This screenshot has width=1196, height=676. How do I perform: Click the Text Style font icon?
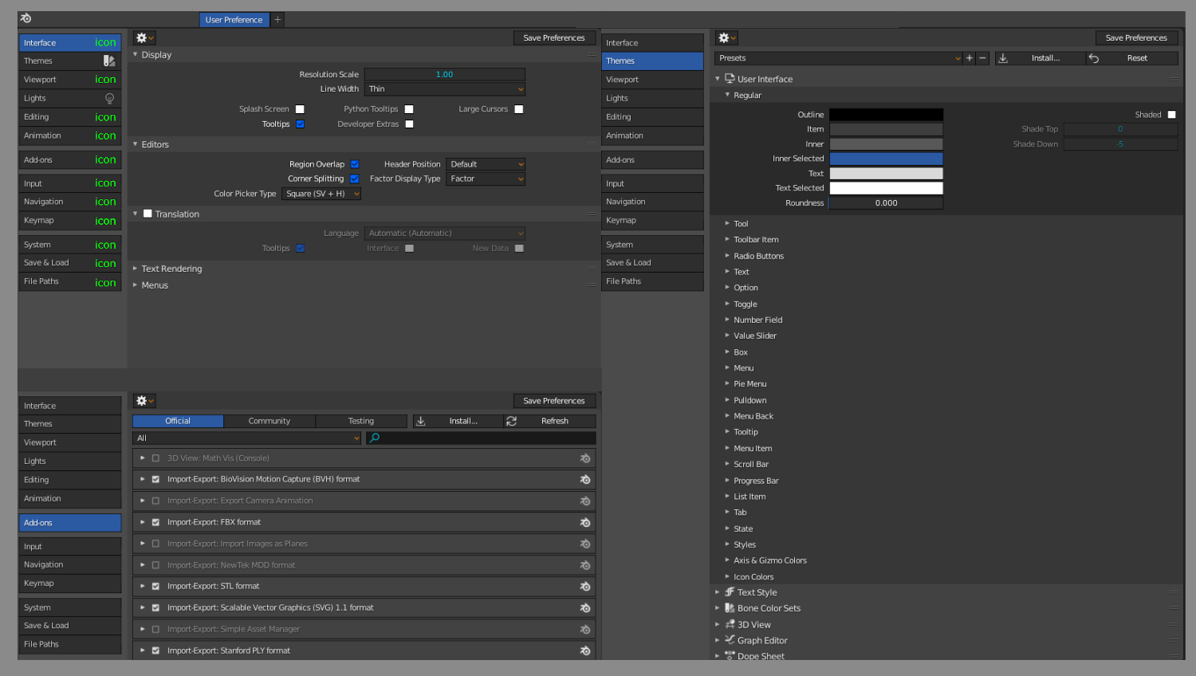click(x=730, y=592)
